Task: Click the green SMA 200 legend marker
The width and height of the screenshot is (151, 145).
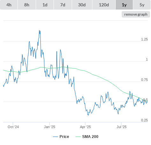Action: (78, 137)
